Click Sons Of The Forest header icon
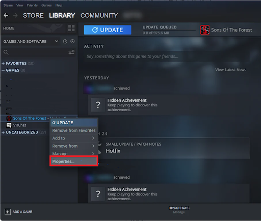Viewport: 261px width, 221px height. click(205, 30)
